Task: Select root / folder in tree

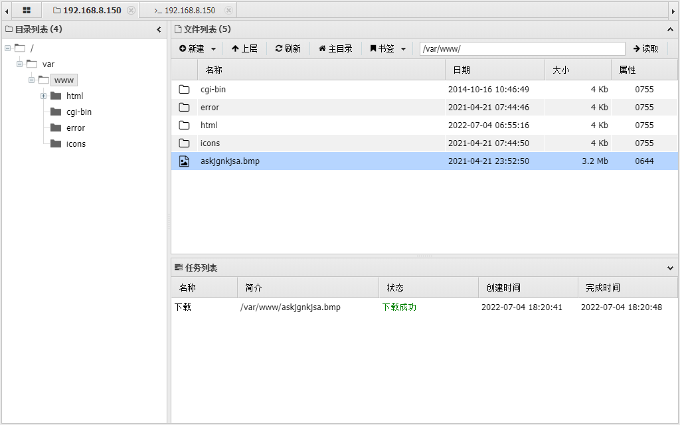Action: point(32,48)
